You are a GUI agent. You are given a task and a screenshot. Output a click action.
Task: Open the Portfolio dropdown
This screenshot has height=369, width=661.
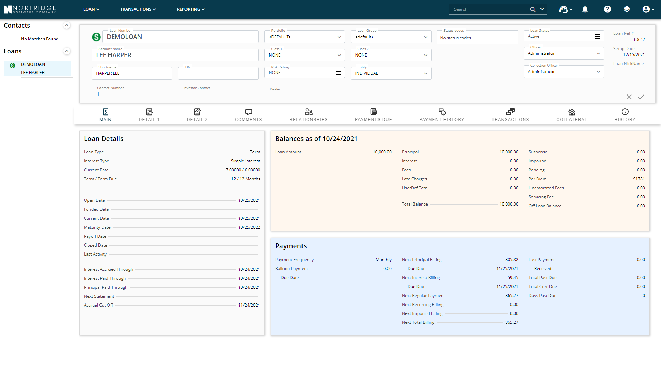[304, 37]
